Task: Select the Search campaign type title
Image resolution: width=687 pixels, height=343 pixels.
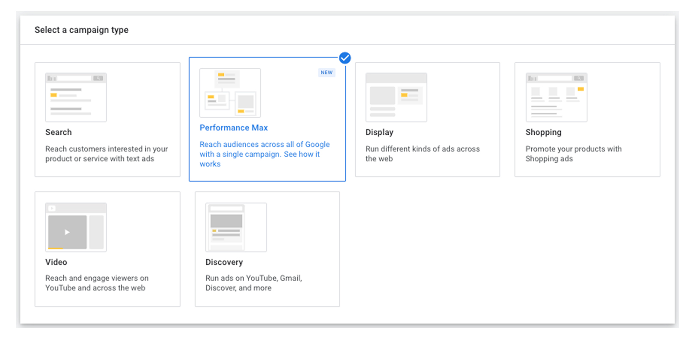Action: [58, 132]
